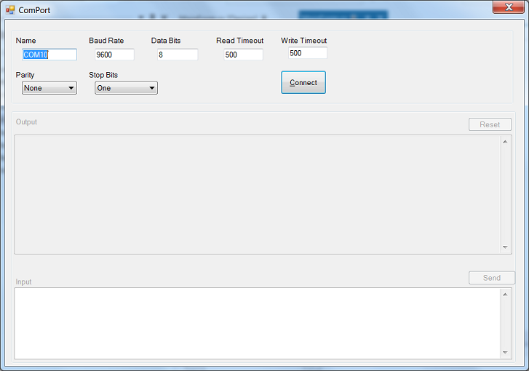This screenshot has height=371, width=529.
Task: Click the Send button above Input
Action: click(492, 278)
